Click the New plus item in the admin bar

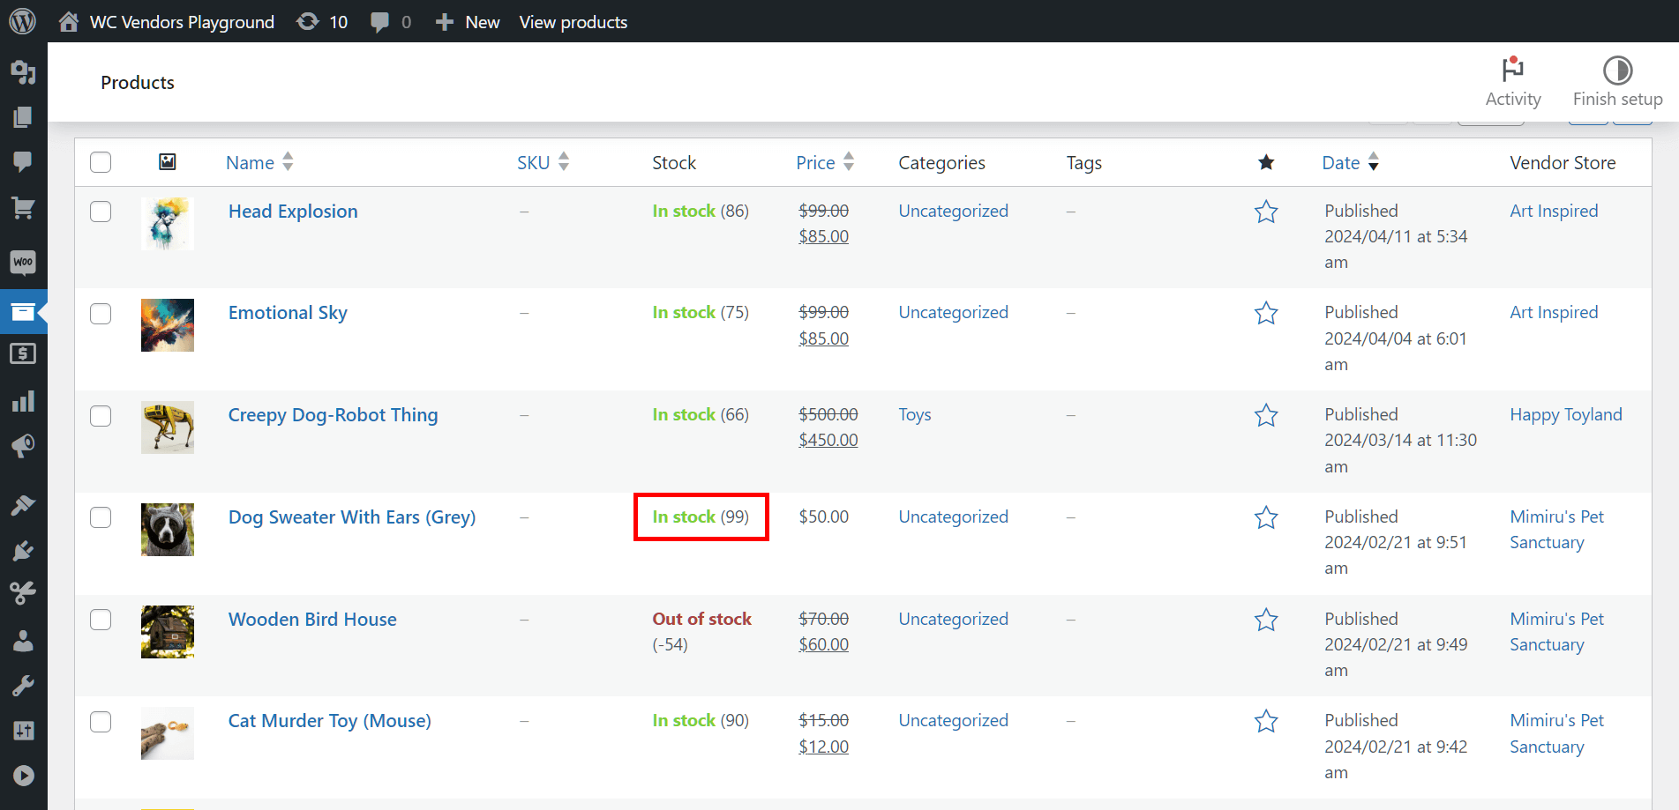pyautogui.click(x=468, y=21)
